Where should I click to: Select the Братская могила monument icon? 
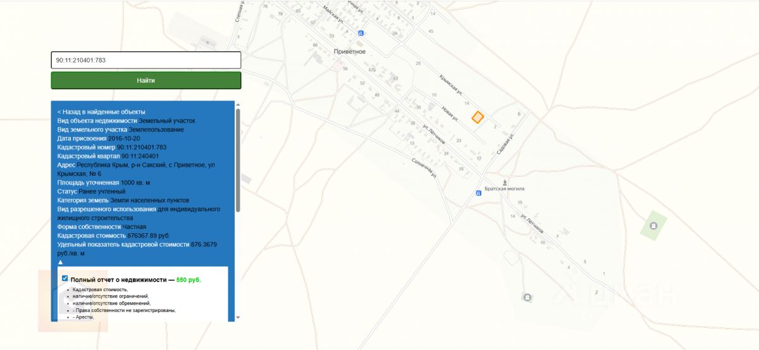(x=504, y=181)
